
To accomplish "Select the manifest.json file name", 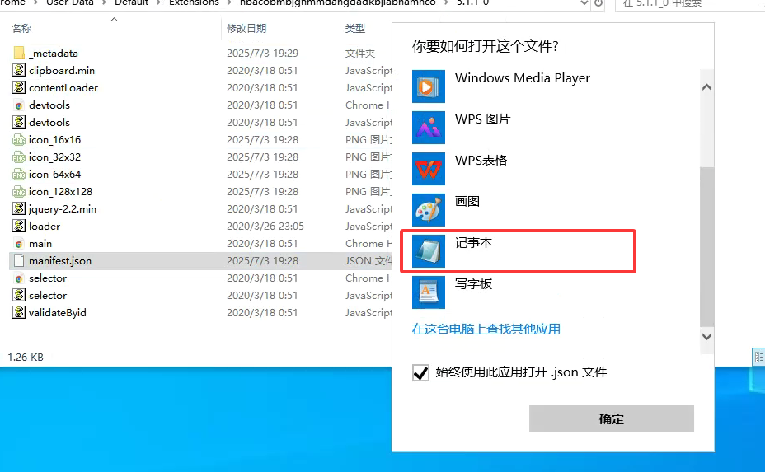I will (60, 261).
